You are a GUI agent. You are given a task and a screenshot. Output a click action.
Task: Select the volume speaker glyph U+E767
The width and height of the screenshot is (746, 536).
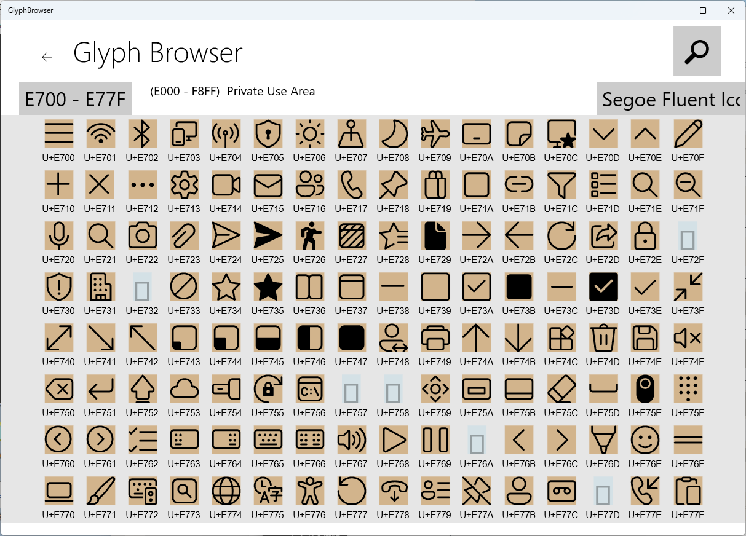[352, 440]
